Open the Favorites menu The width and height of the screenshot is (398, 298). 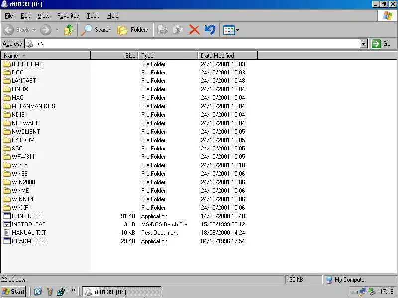68,16
